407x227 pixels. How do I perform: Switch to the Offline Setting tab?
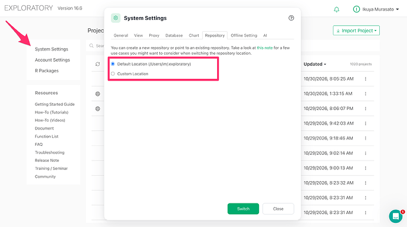click(x=244, y=35)
